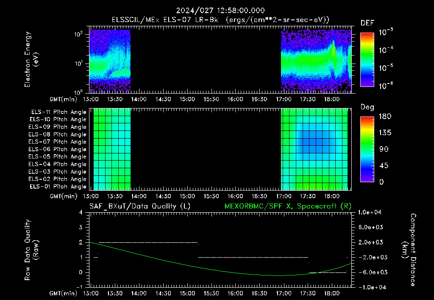The image size is (434, 300).
Task: Select the ELS-09 Pitch Angle row label
Action: (58, 127)
